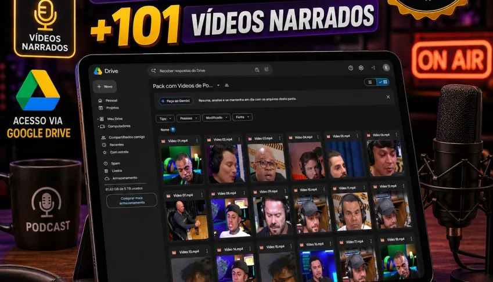Open Com estrela in sidebar
Image resolution: width=493 pixels, height=282 pixels.
click(116, 152)
